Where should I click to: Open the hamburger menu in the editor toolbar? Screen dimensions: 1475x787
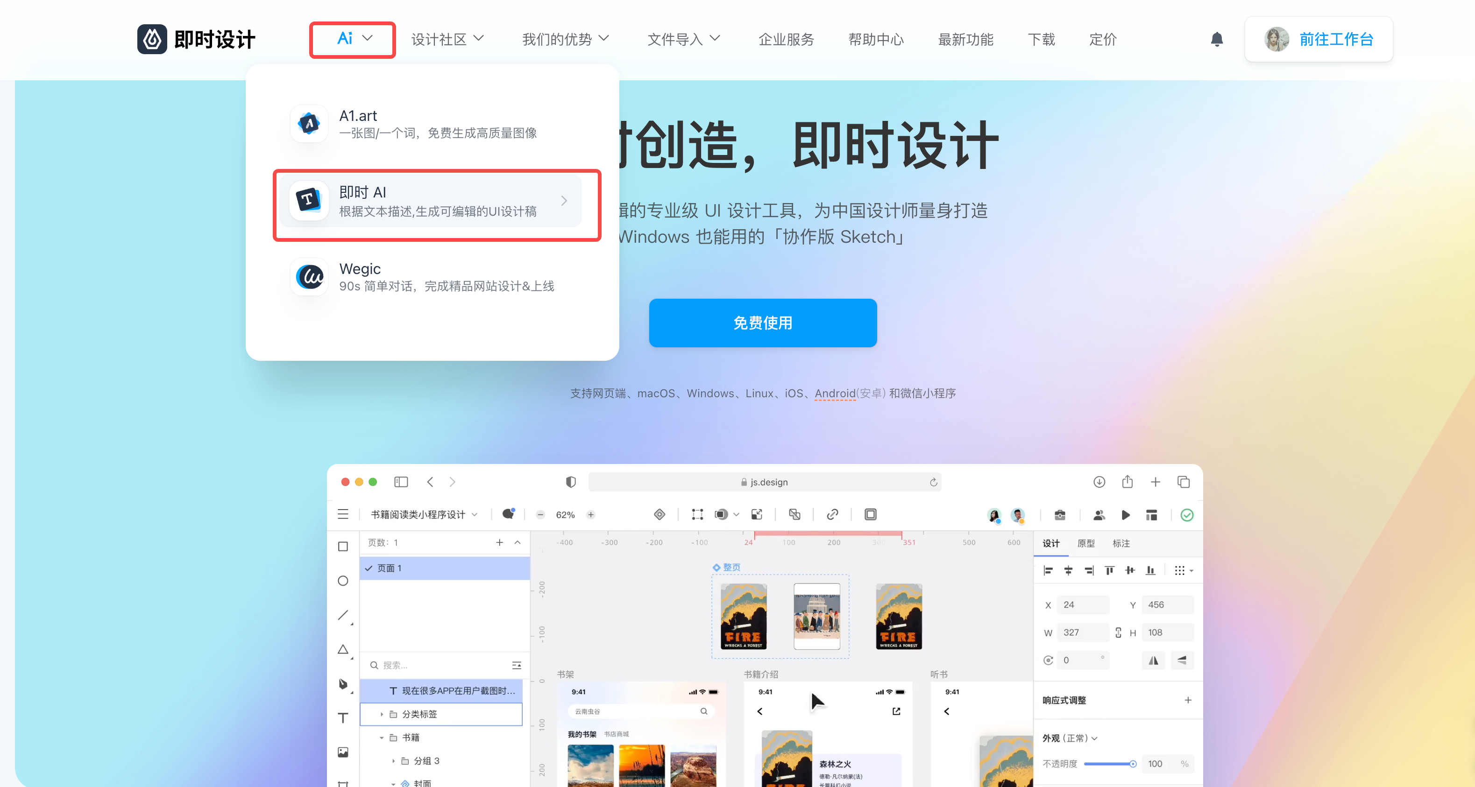[x=343, y=514]
